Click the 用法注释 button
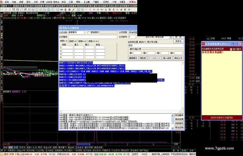Viewport: 243px width, 156px height. (x=179, y=127)
